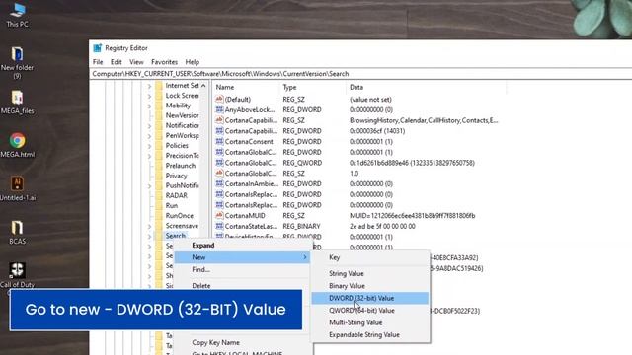Select DWORD (32-bit) Value
The width and height of the screenshot is (632, 355).
[x=370, y=298]
